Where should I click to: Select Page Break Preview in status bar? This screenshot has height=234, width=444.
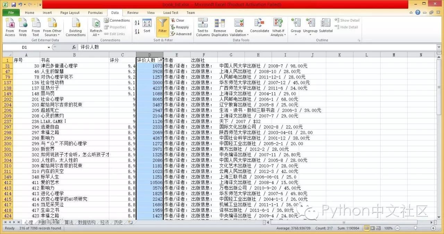tap(378, 228)
